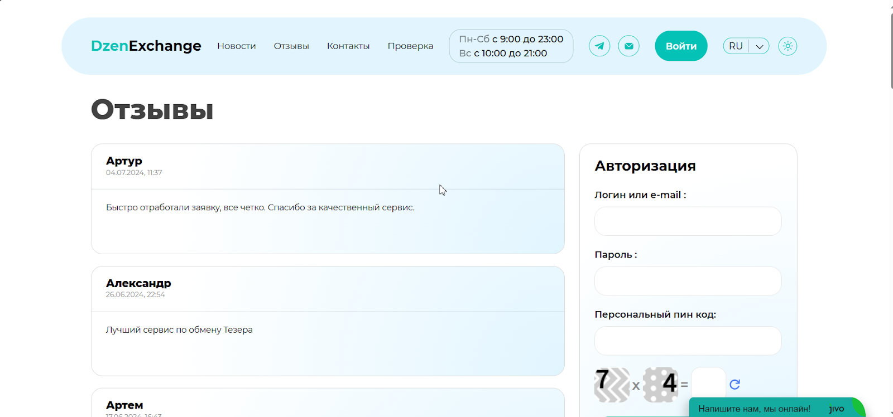Click the Авторизация heading
Screen dimensions: 893x417
tap(645, 166)
